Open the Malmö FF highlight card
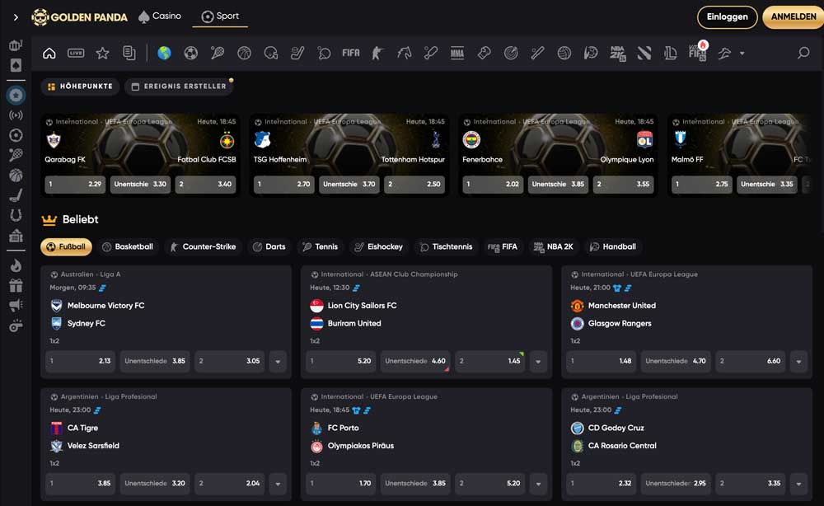This screenshot has height=506, width=824. click(x=740, y=156)
